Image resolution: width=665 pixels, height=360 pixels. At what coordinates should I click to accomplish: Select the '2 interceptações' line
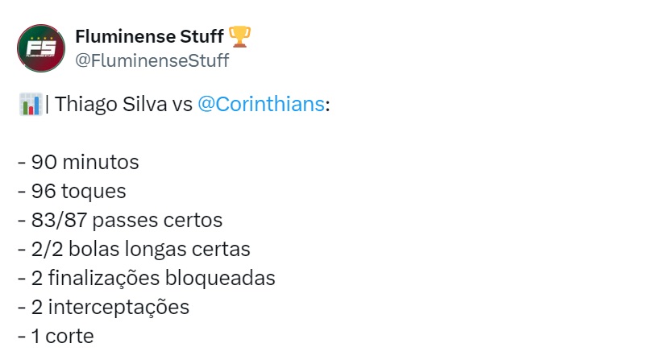[103, 308]
